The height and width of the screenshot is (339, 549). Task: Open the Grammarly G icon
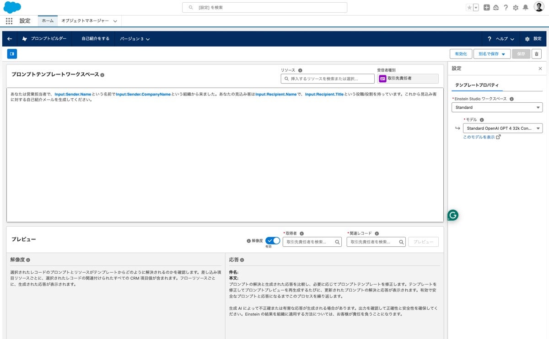tap(452, 215)
